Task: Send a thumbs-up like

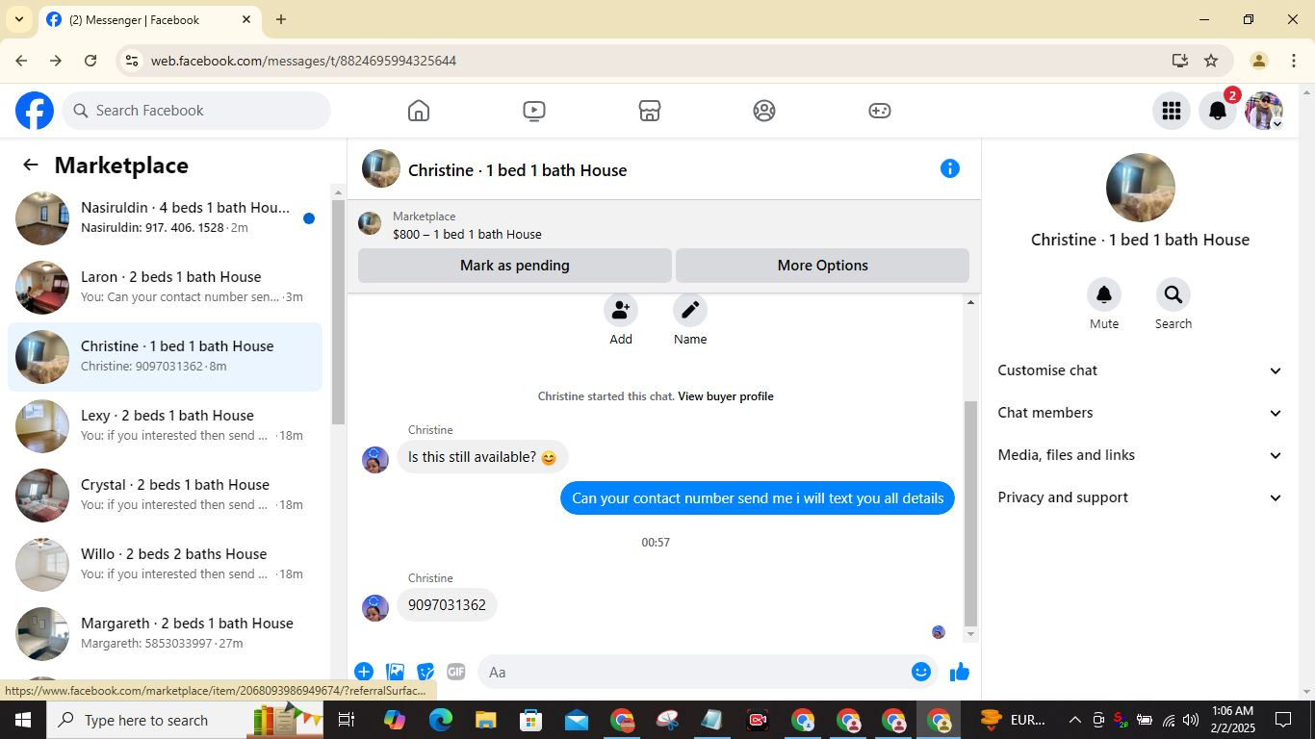Action: click(960, 672)
